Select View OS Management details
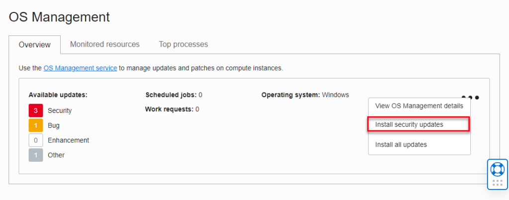 coord(419,106)
